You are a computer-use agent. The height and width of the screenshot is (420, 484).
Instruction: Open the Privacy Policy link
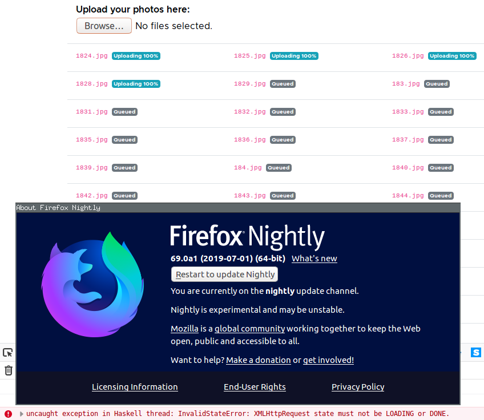[358, 387]
